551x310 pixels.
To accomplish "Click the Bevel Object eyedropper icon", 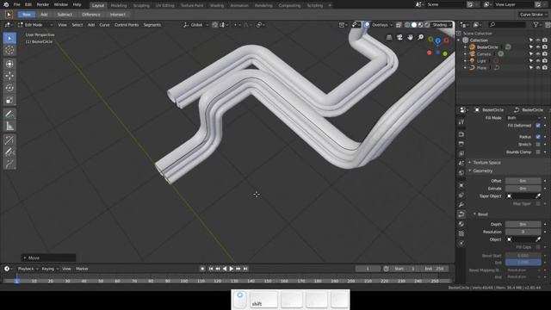I will tap(538, 239).
